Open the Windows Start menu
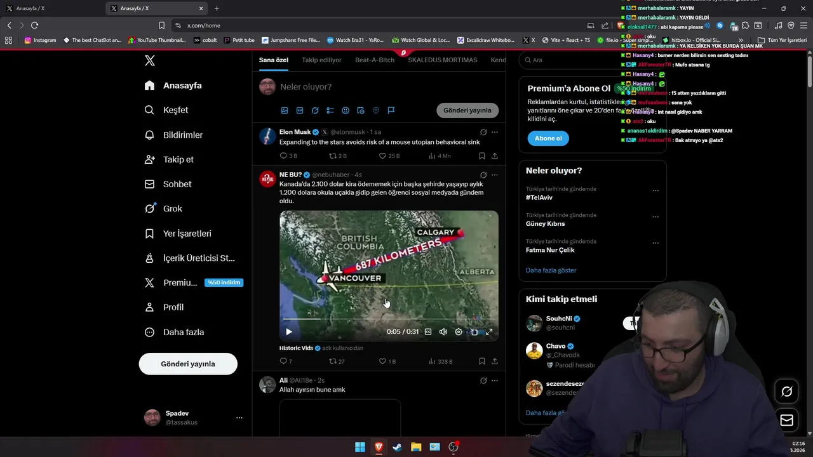This screenshot has width=813, height=457. click(360, 447)
